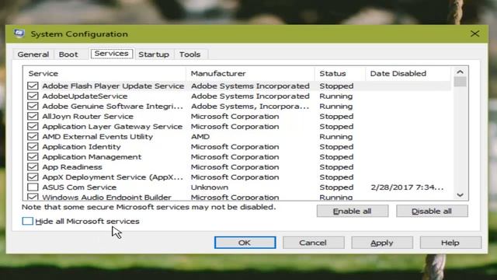This screenshot has width=497, height=280.
Task: Uncheck AMD External Events Utility checkbox
Action: click(33, 137)
